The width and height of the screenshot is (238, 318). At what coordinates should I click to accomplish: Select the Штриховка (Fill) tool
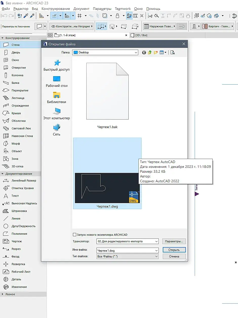pyautogui.click(x=19, y=211)
